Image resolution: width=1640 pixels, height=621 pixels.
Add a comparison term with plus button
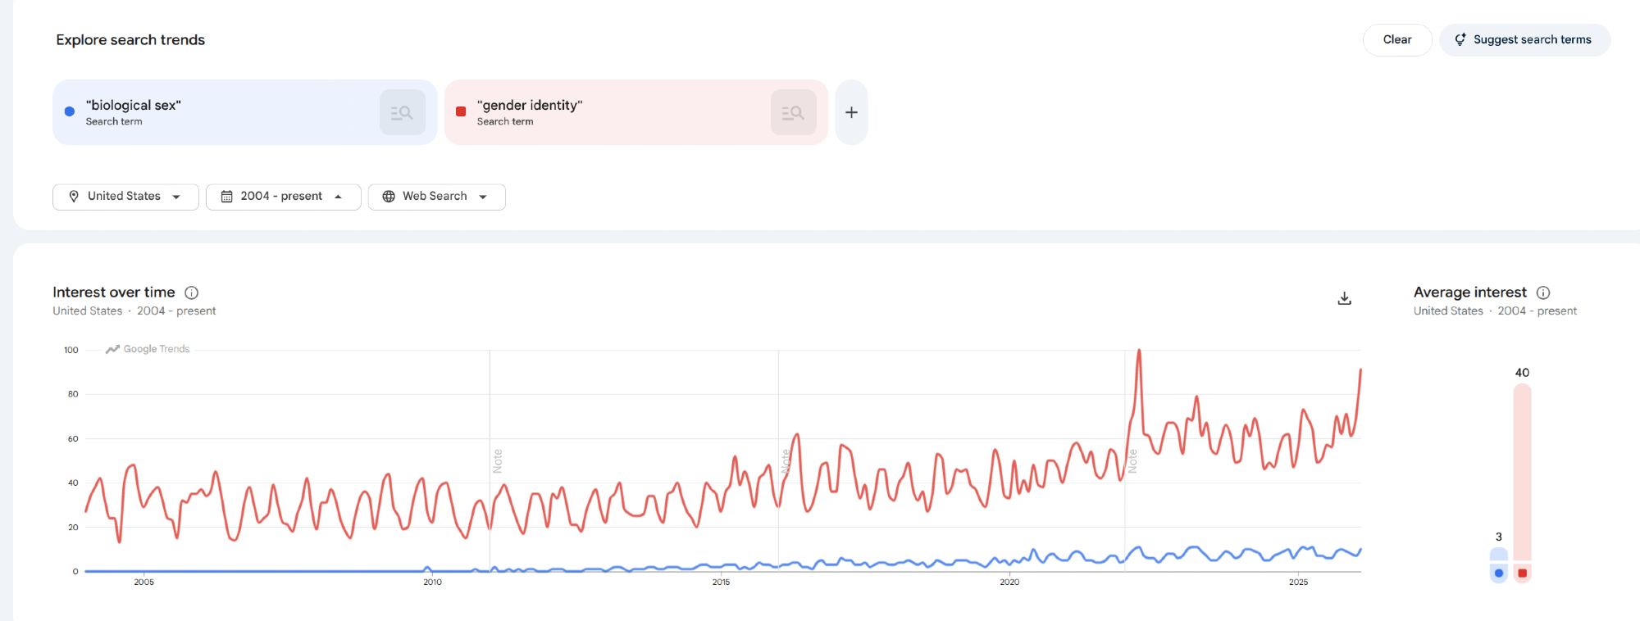pos(851,112)
